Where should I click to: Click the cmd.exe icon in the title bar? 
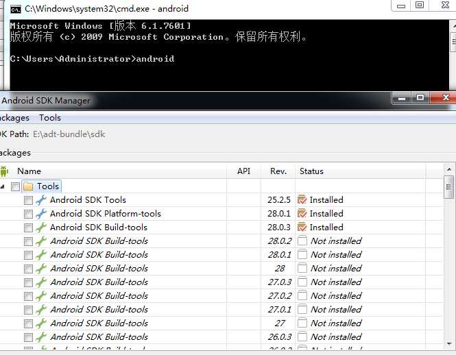tap(15, 10)
